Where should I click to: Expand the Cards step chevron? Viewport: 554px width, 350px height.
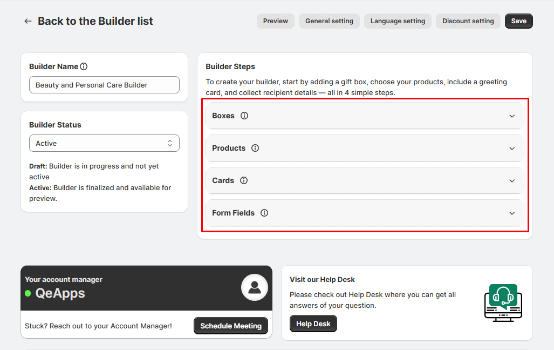[512, 180]
